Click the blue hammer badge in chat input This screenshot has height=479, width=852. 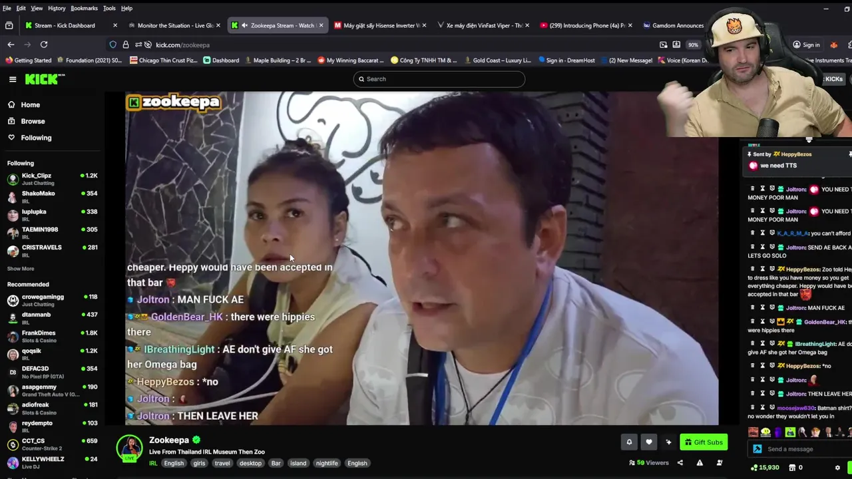click(757, 449)
